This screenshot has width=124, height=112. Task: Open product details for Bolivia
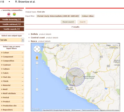(x=45, y=34)
